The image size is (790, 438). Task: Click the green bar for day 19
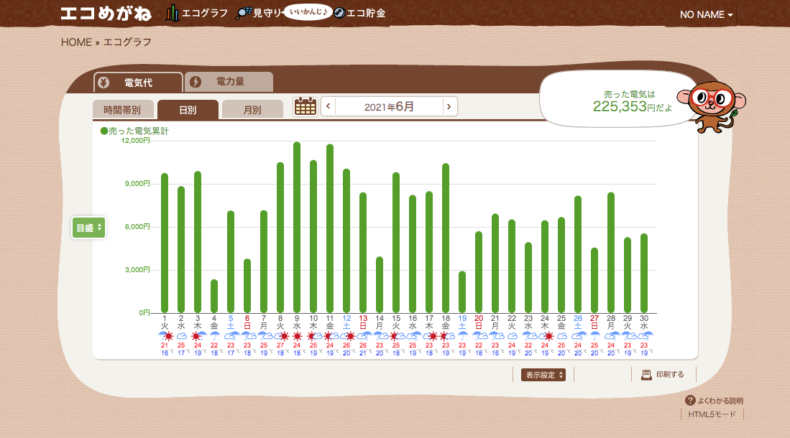(462, 292)
